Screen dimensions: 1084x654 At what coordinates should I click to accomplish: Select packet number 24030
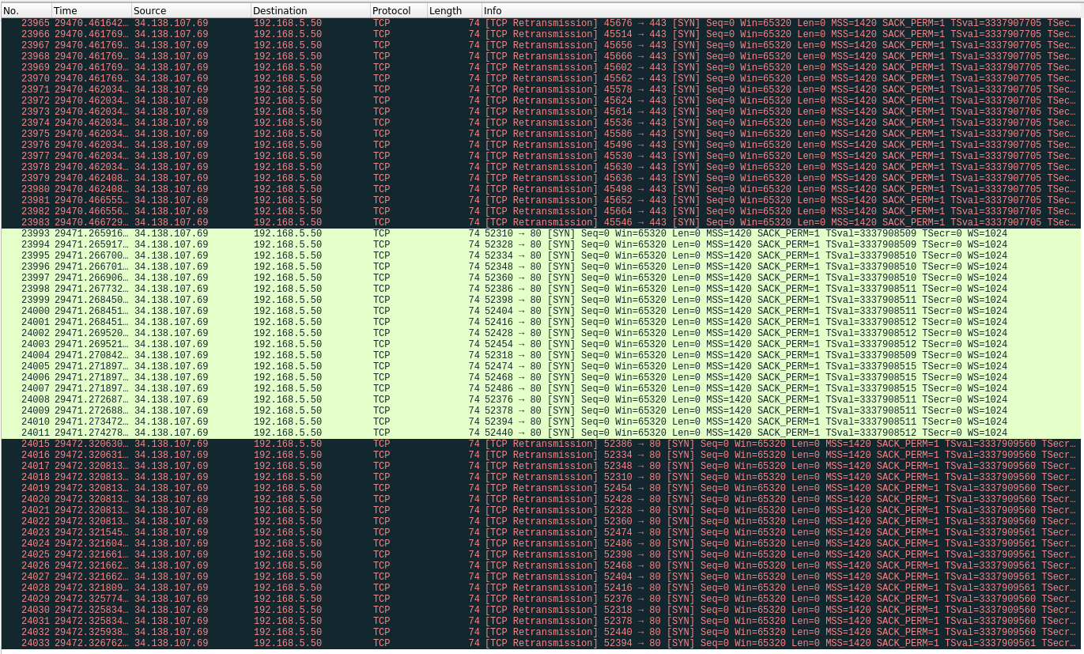(542, 611)
